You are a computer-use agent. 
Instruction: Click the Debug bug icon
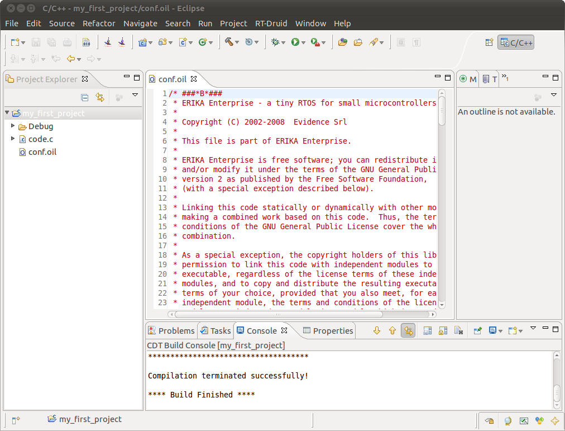pos(275,42)
